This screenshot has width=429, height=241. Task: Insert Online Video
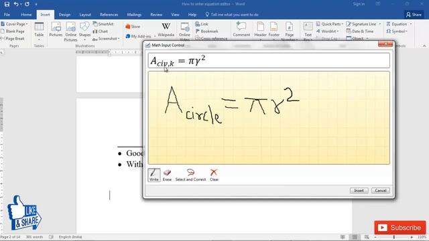pyautogui.click(x=184, y=31)
